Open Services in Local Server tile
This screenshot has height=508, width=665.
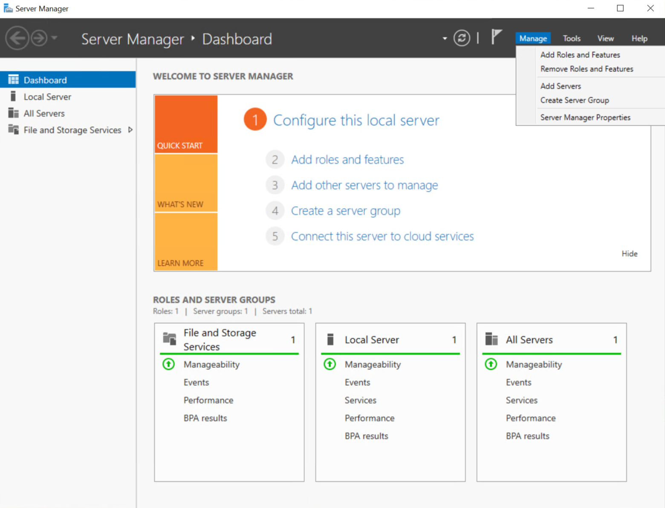[x=361, y=400]
